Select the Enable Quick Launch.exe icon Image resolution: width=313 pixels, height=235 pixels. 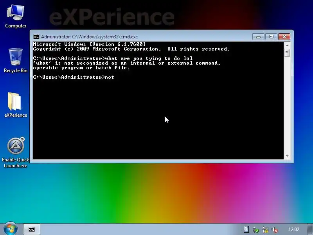click(16, 153)
